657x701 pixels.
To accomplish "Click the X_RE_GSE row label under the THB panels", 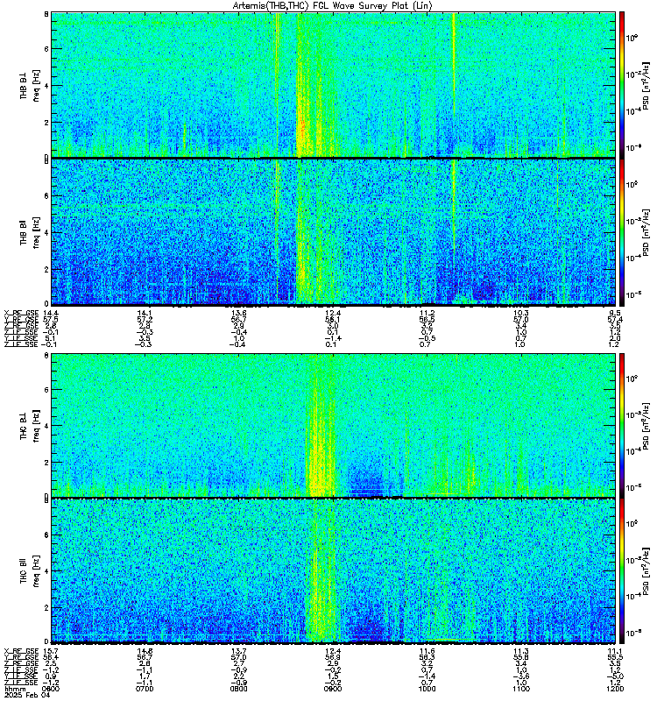I will [x=21, y=313].
